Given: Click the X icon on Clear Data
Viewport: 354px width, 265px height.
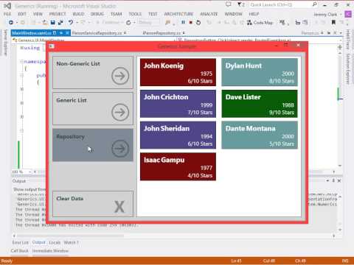Looking at the screenshot, I should [x=119, y=207].
